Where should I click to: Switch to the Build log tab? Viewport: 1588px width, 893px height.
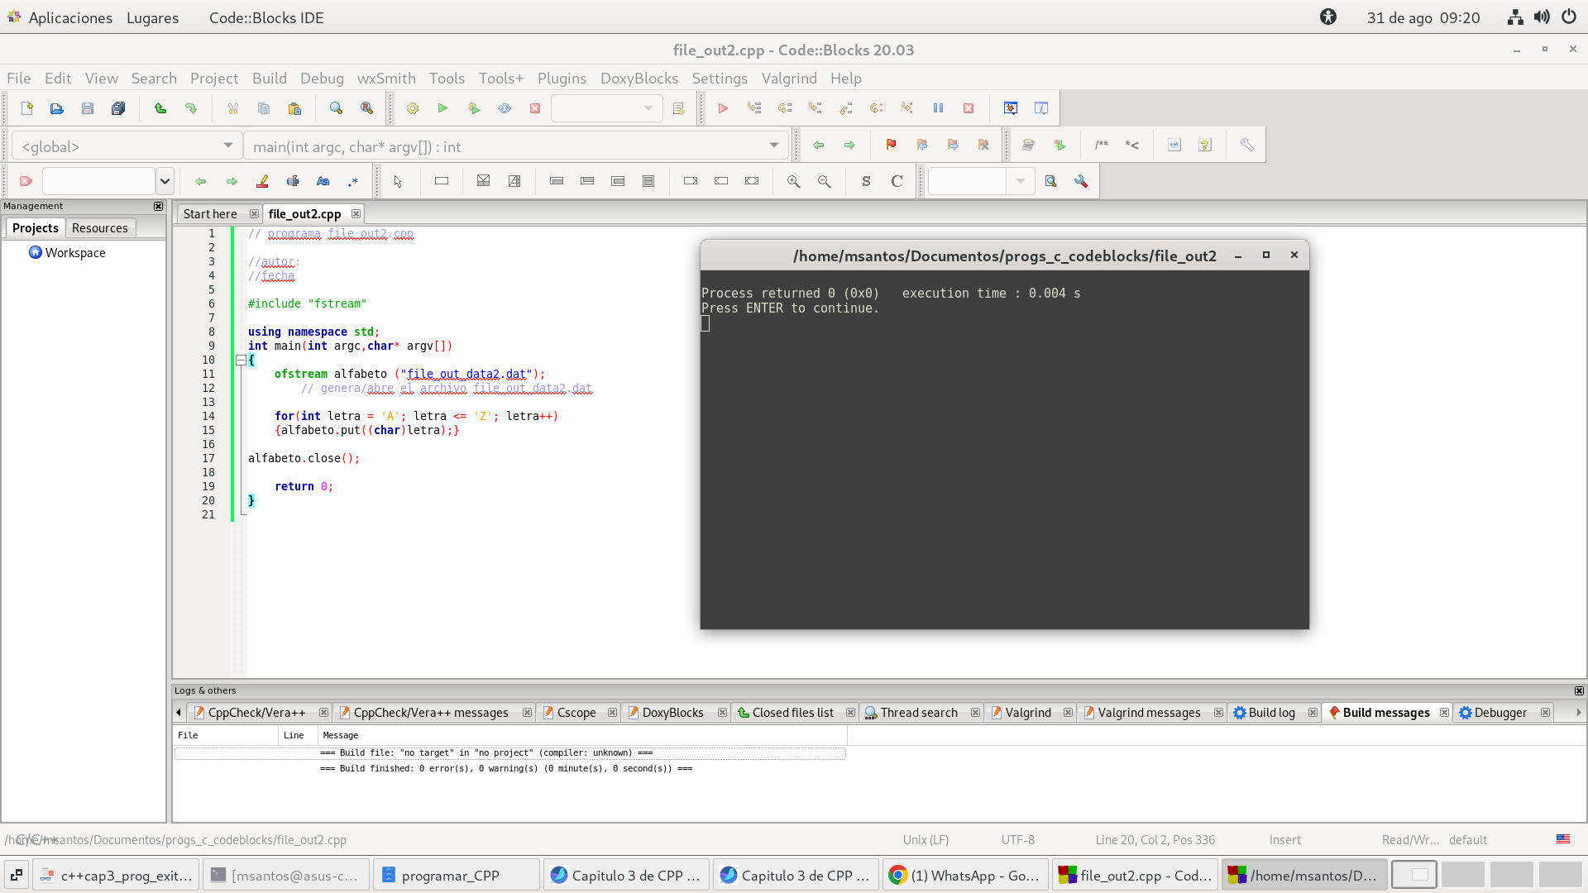(1270, 713)
